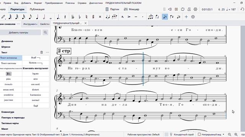Image resolution: width=245 pixels, height=137 pixels.
Task: Switch to the Инструменты panel tab
Action: (30, 24)
